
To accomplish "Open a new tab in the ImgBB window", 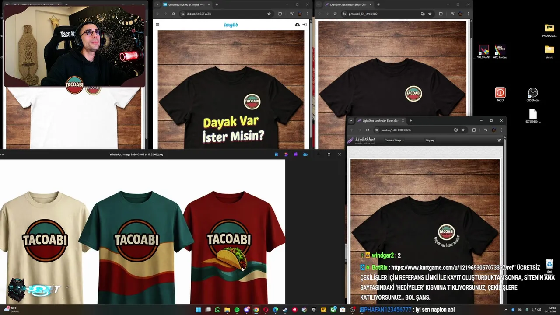I will [x=217, y=4].
